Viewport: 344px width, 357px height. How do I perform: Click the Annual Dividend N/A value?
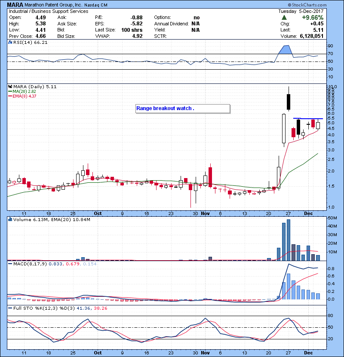coord(195,24)
